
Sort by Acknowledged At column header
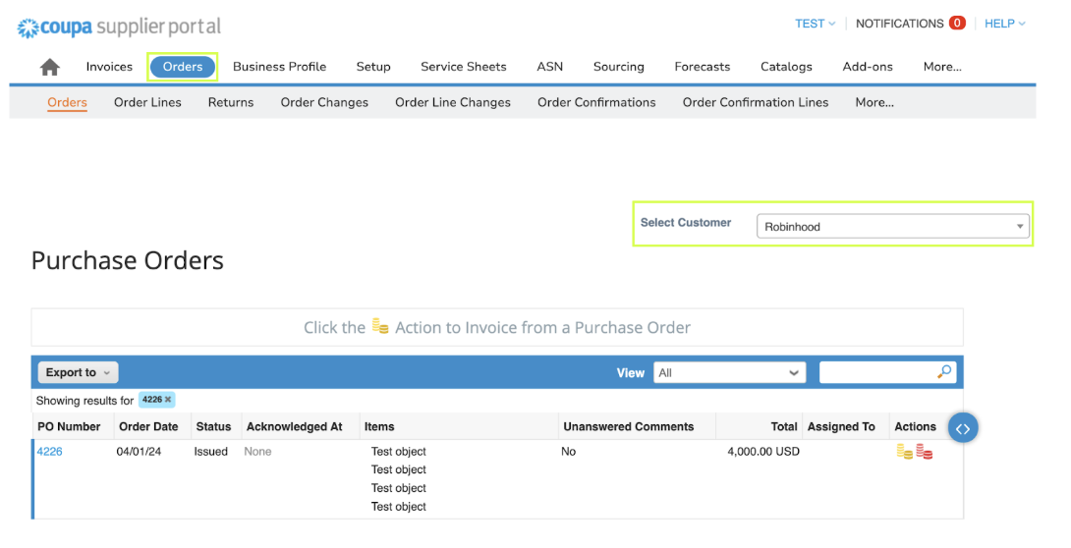295,426
